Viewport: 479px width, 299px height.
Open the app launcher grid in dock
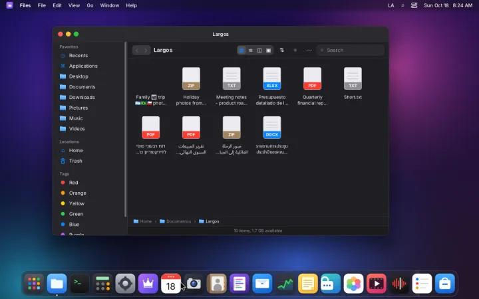pos(34,284)
